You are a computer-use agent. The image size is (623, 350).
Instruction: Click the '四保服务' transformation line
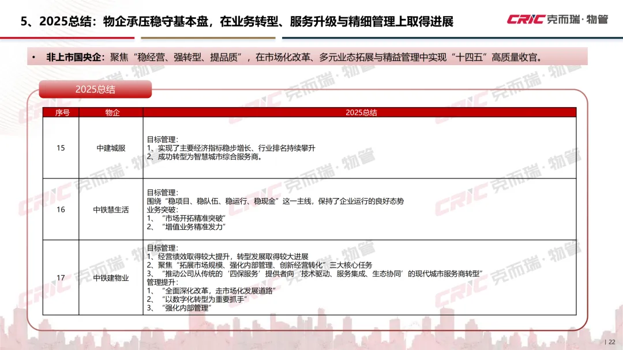click(314, 274)
